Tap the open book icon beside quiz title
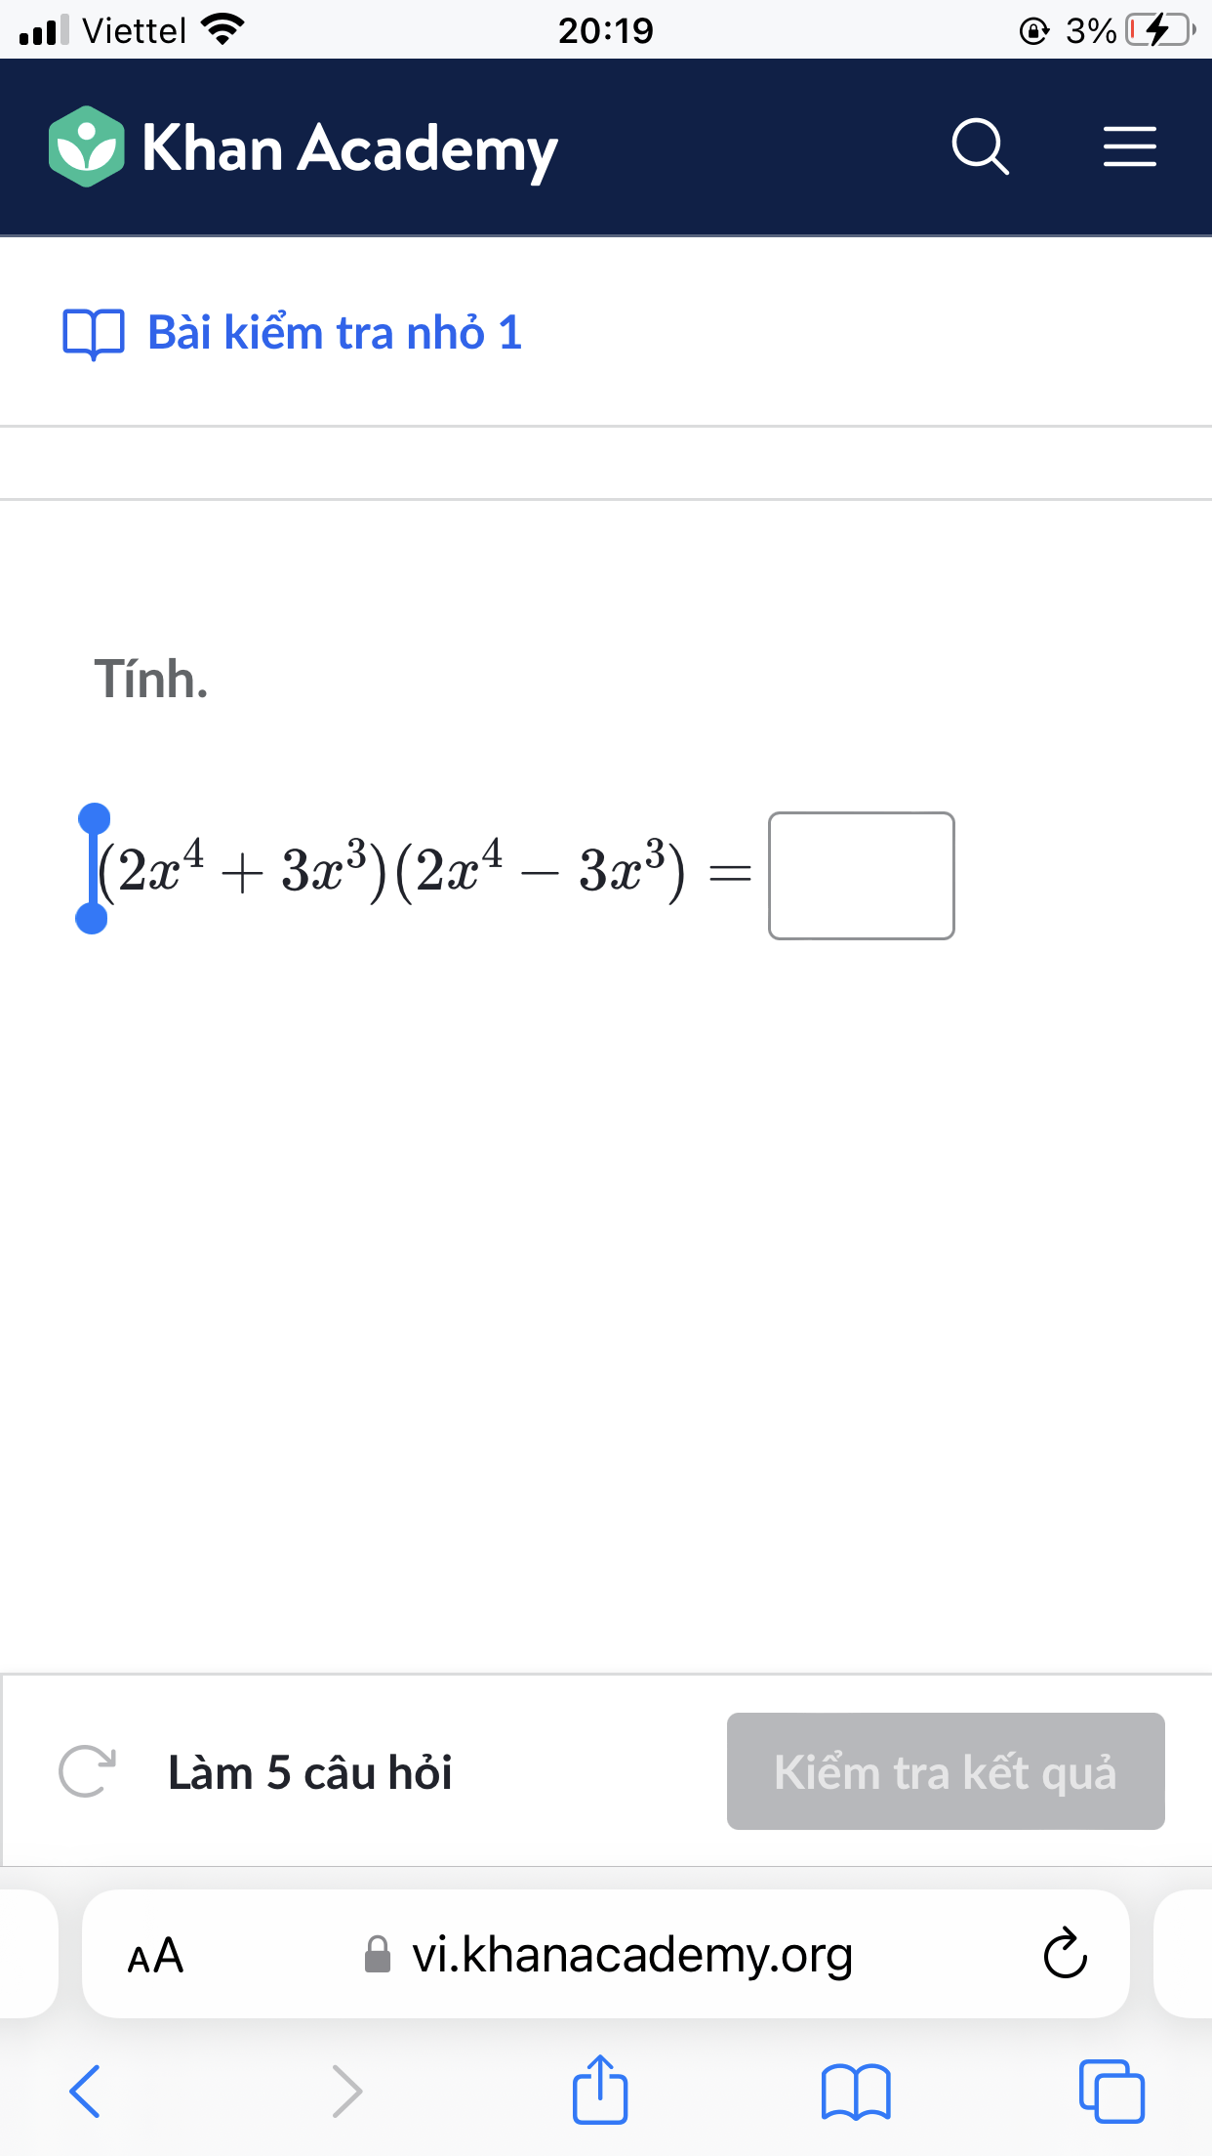This screenshot has height=2156, width=1212. tap(94, 334)
